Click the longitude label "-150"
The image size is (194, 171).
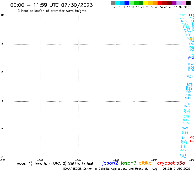point(3,160)
